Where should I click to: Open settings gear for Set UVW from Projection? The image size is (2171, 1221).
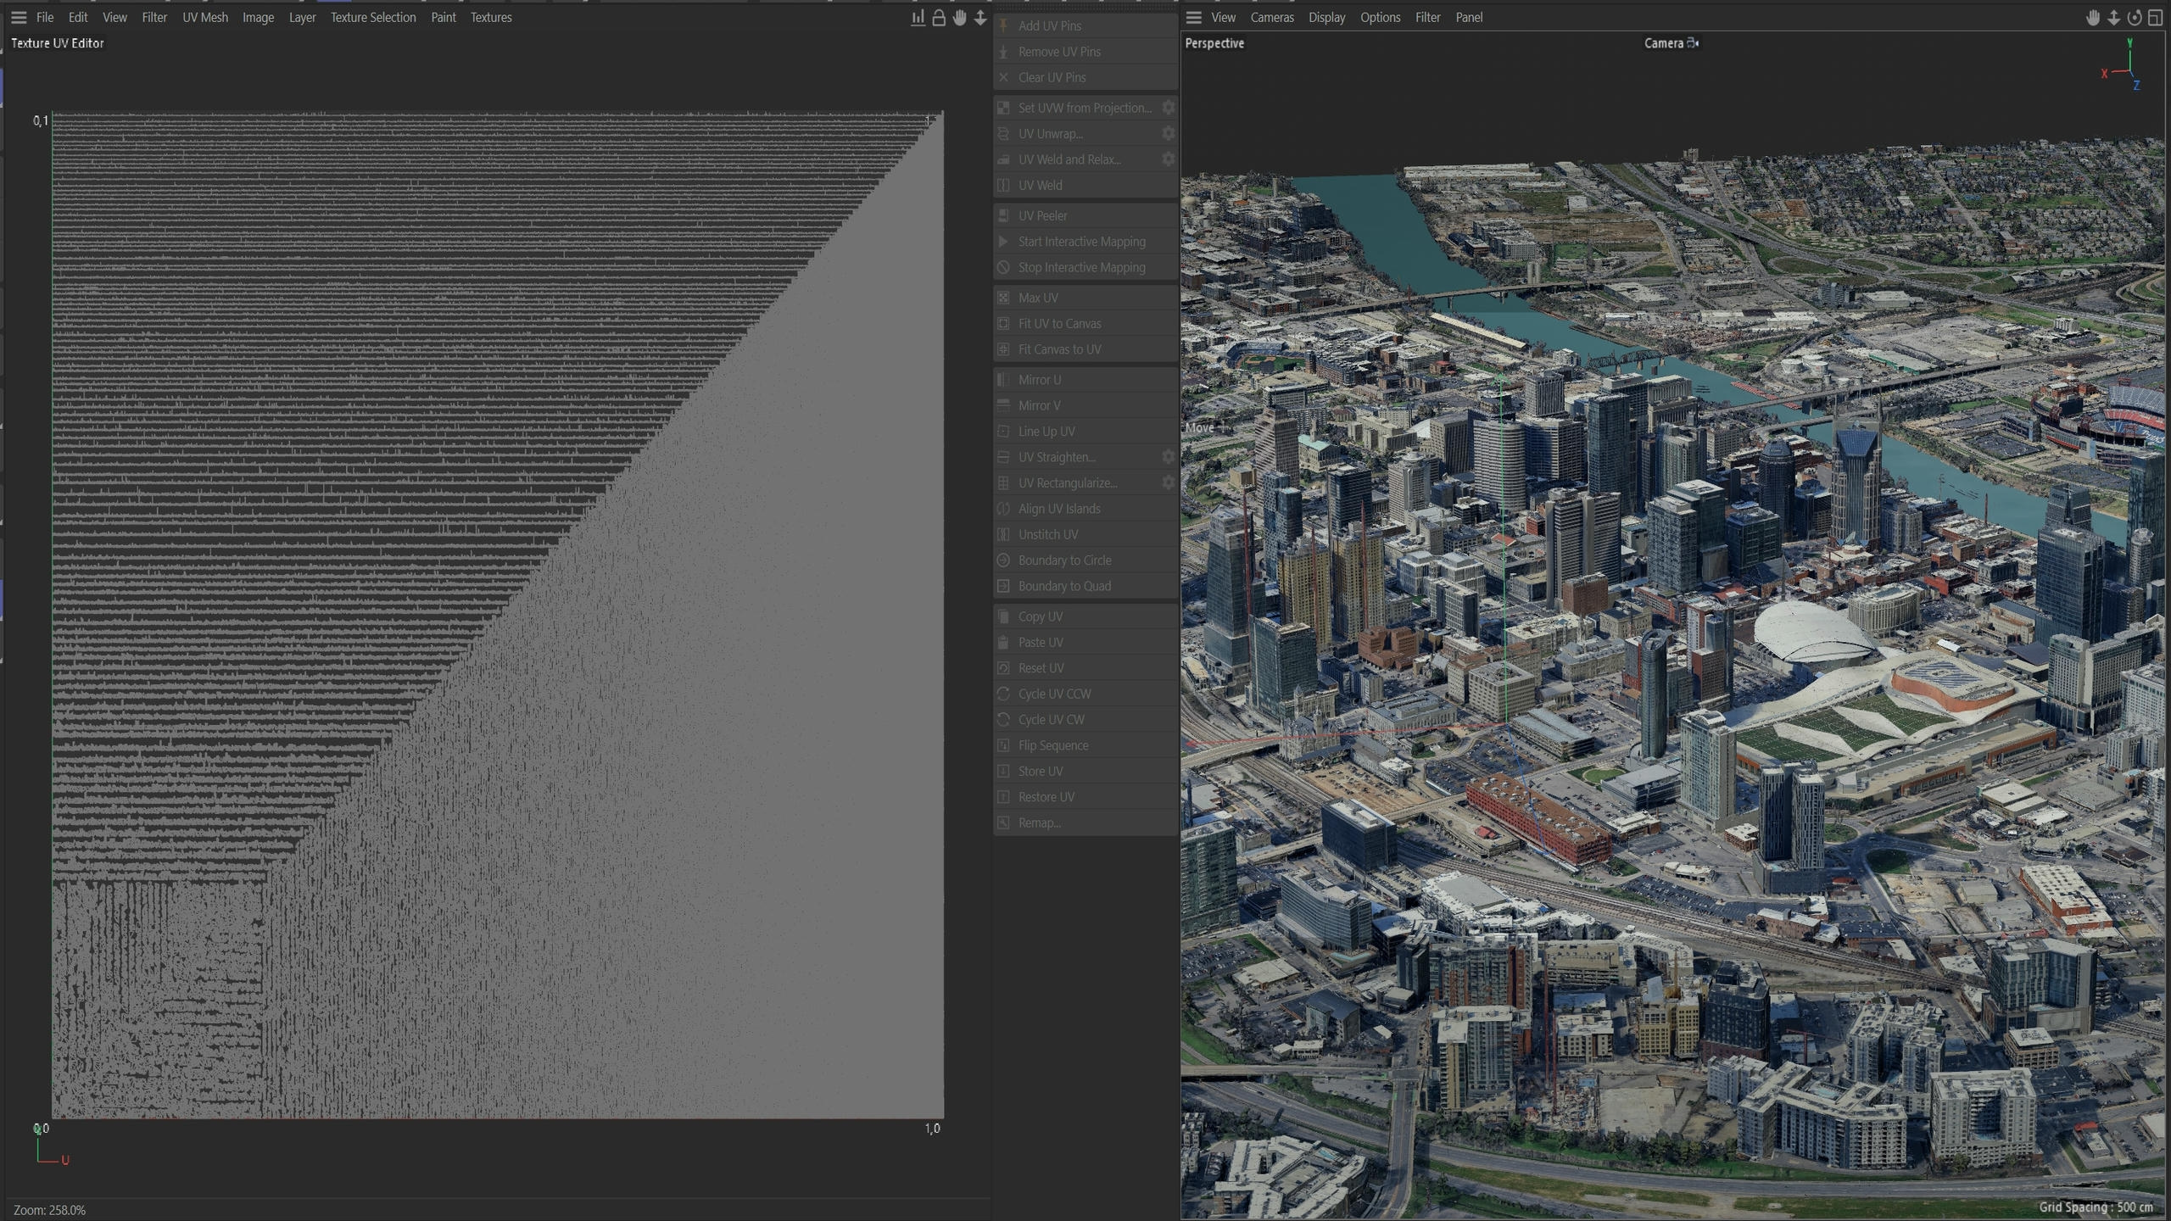point(1169,108)
